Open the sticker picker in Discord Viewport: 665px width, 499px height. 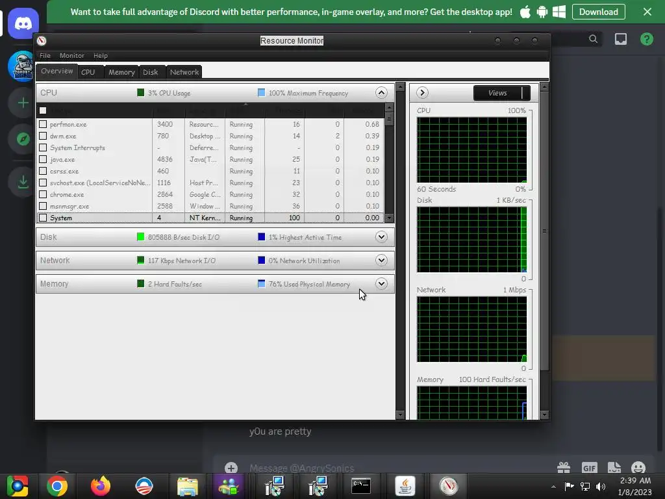click(x=614, y=468)
